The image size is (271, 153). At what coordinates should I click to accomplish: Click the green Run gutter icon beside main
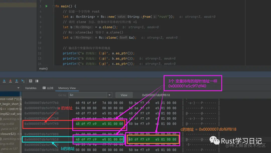(x=46, y=6)
